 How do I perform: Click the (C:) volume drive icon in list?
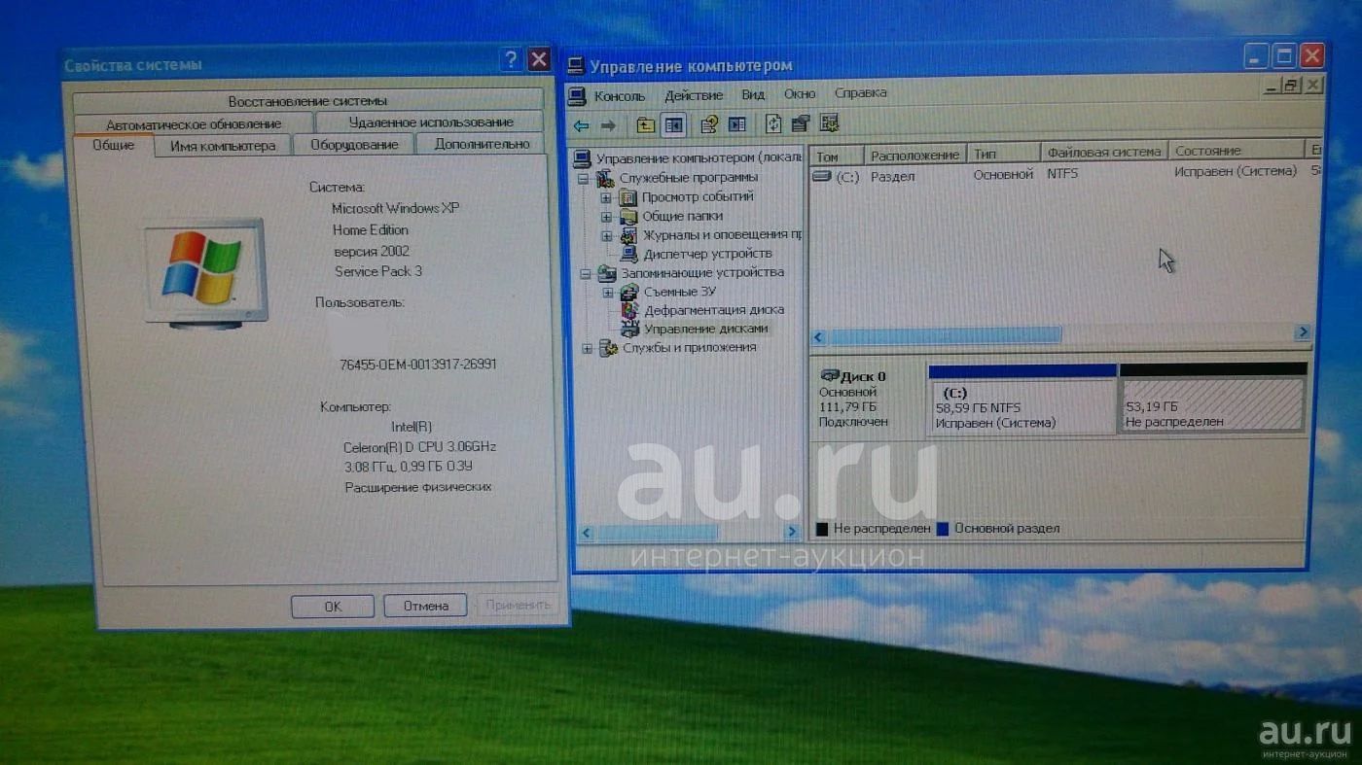point(822,176)
